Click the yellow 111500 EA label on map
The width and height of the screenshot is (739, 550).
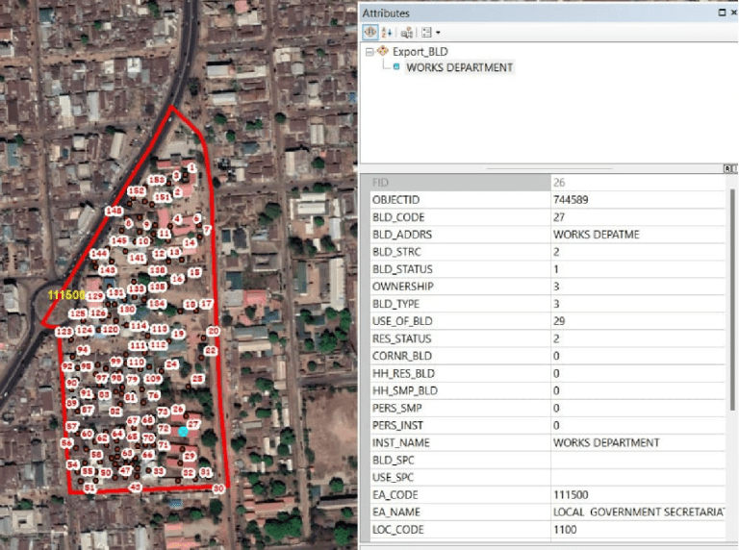(x=66, y=295)
